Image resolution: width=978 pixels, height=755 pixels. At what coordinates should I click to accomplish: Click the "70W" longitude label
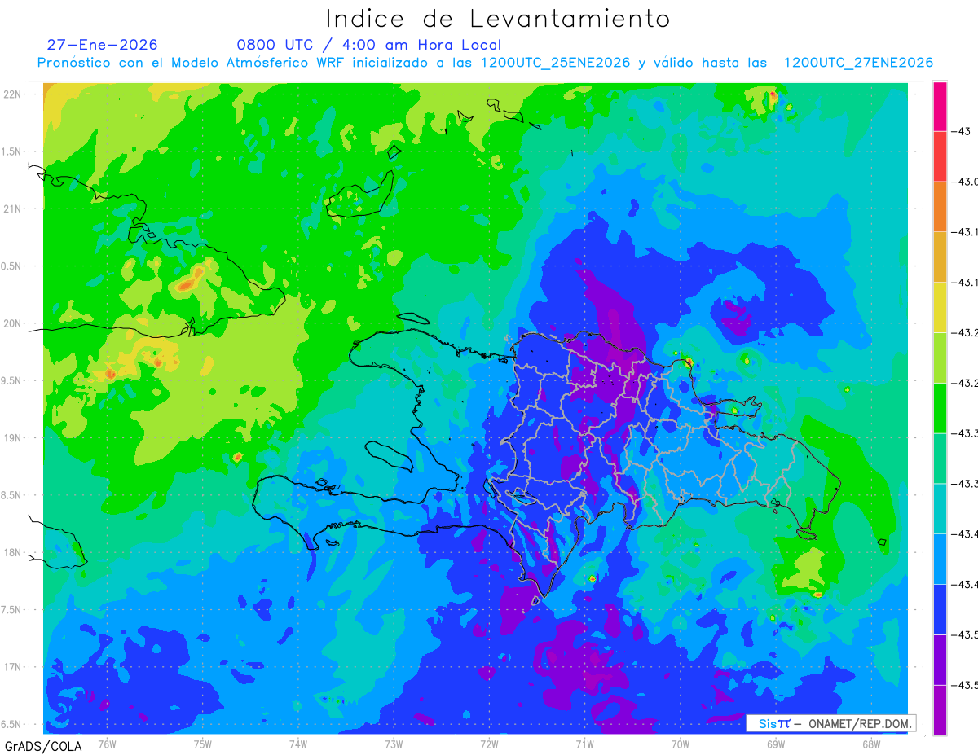[681, 744]
